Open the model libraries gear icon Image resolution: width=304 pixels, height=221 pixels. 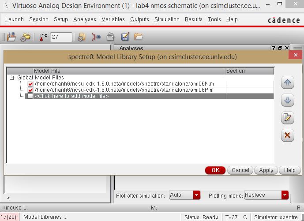[x=82, y=37]
